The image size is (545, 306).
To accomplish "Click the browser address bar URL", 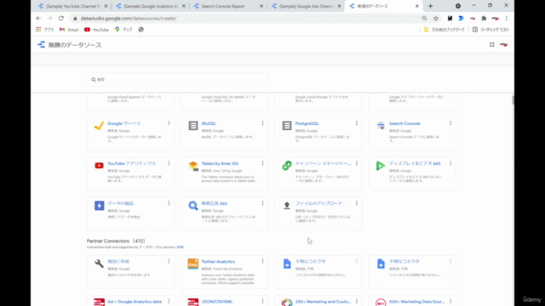I will (x=129, y=19).
